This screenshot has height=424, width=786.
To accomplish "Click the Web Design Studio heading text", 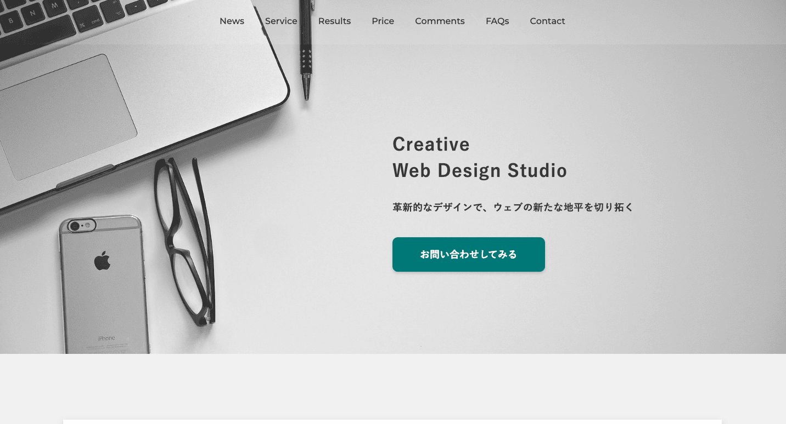I will (x=480, y=170).
